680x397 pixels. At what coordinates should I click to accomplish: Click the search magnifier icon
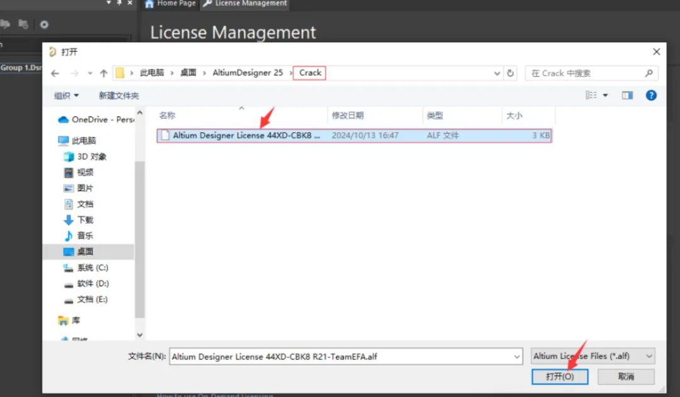pyautogui.click(x=649, y=73)
